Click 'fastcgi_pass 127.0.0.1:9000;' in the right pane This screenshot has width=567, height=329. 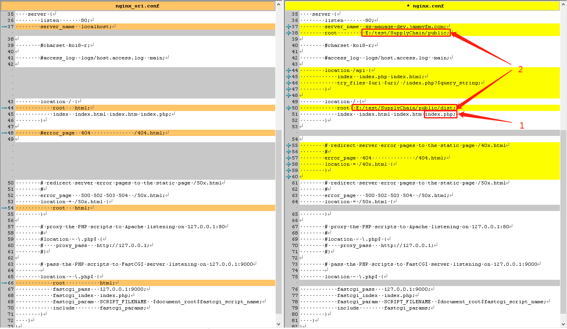(384, 289)
